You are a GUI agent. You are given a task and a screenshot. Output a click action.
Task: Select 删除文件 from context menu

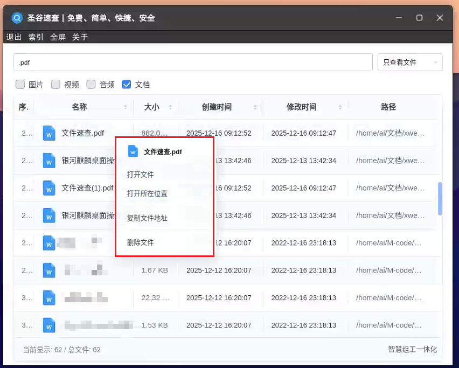[x=141, y=242]
